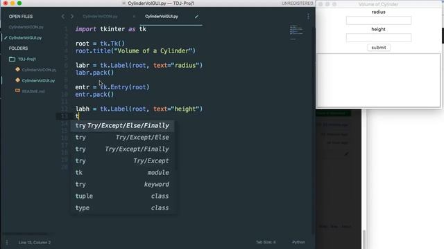Image resolution: width=444 pixels, height=249 pixels.
Task: Click the code minimap
Action: 296,33
